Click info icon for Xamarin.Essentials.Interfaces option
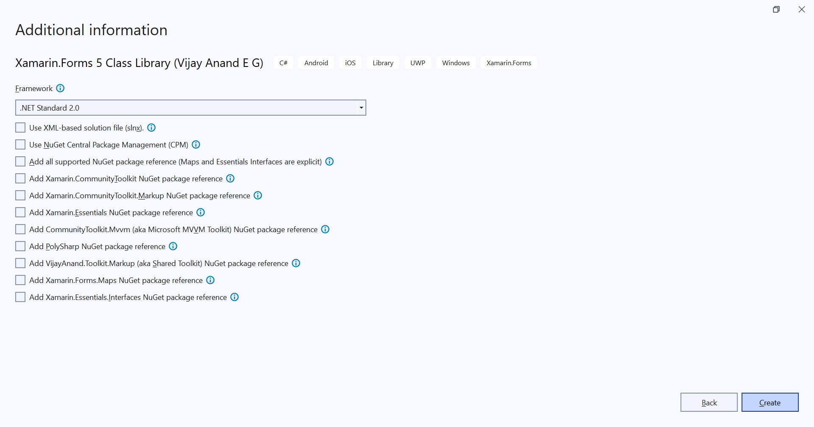Viewport: 814px width, 427px height. click(x=234, y=297)
